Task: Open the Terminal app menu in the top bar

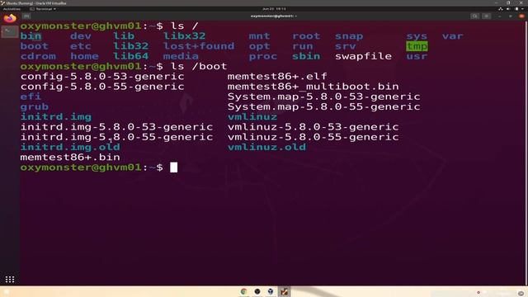Action: (43, 9)
